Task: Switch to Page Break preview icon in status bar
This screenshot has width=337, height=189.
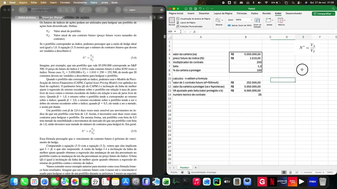Action: [x=296, y=172]
